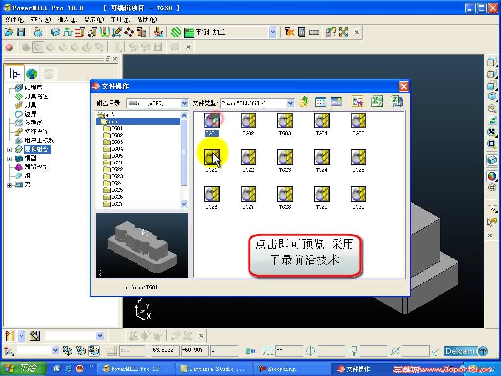This screenshot has width=501, height=376.
Task: Select 刀具路径 in the explorer tree
Action: 36,96
